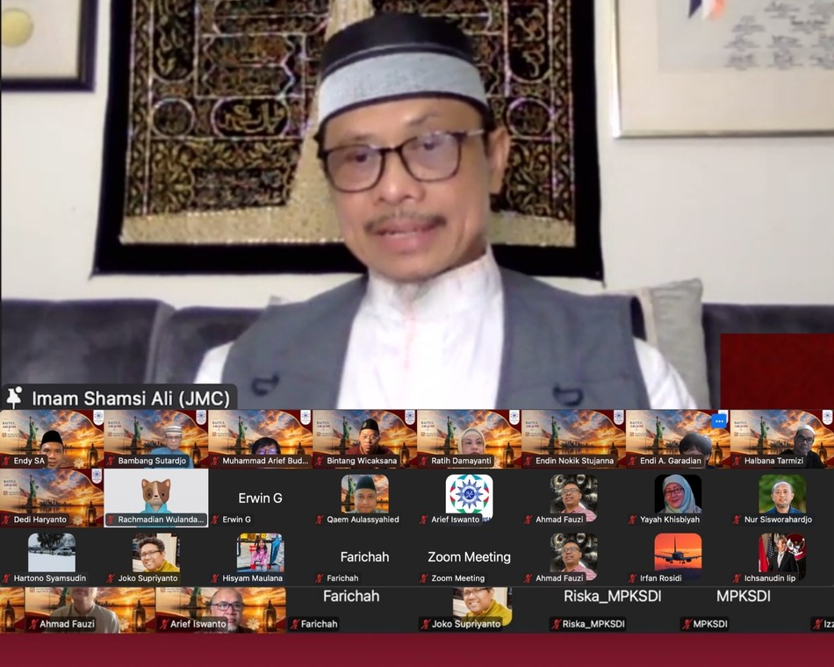Image resolution: width=834 pixels, height=667 pixels.
Task: Click the pin icon beside Imam Shamsi Ali
Action: click(14, 398)
